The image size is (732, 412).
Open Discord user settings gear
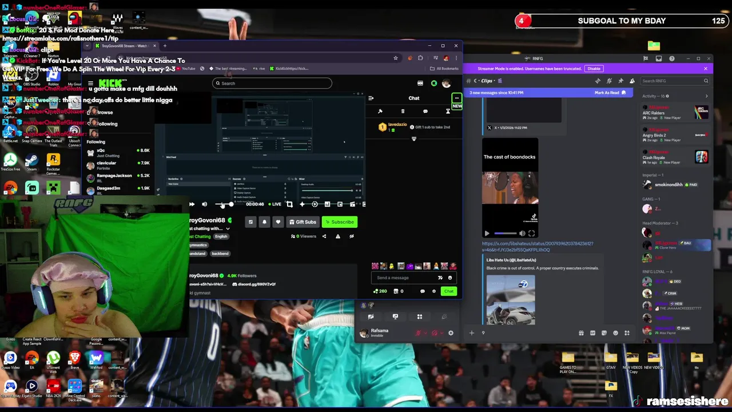(451, 333)
